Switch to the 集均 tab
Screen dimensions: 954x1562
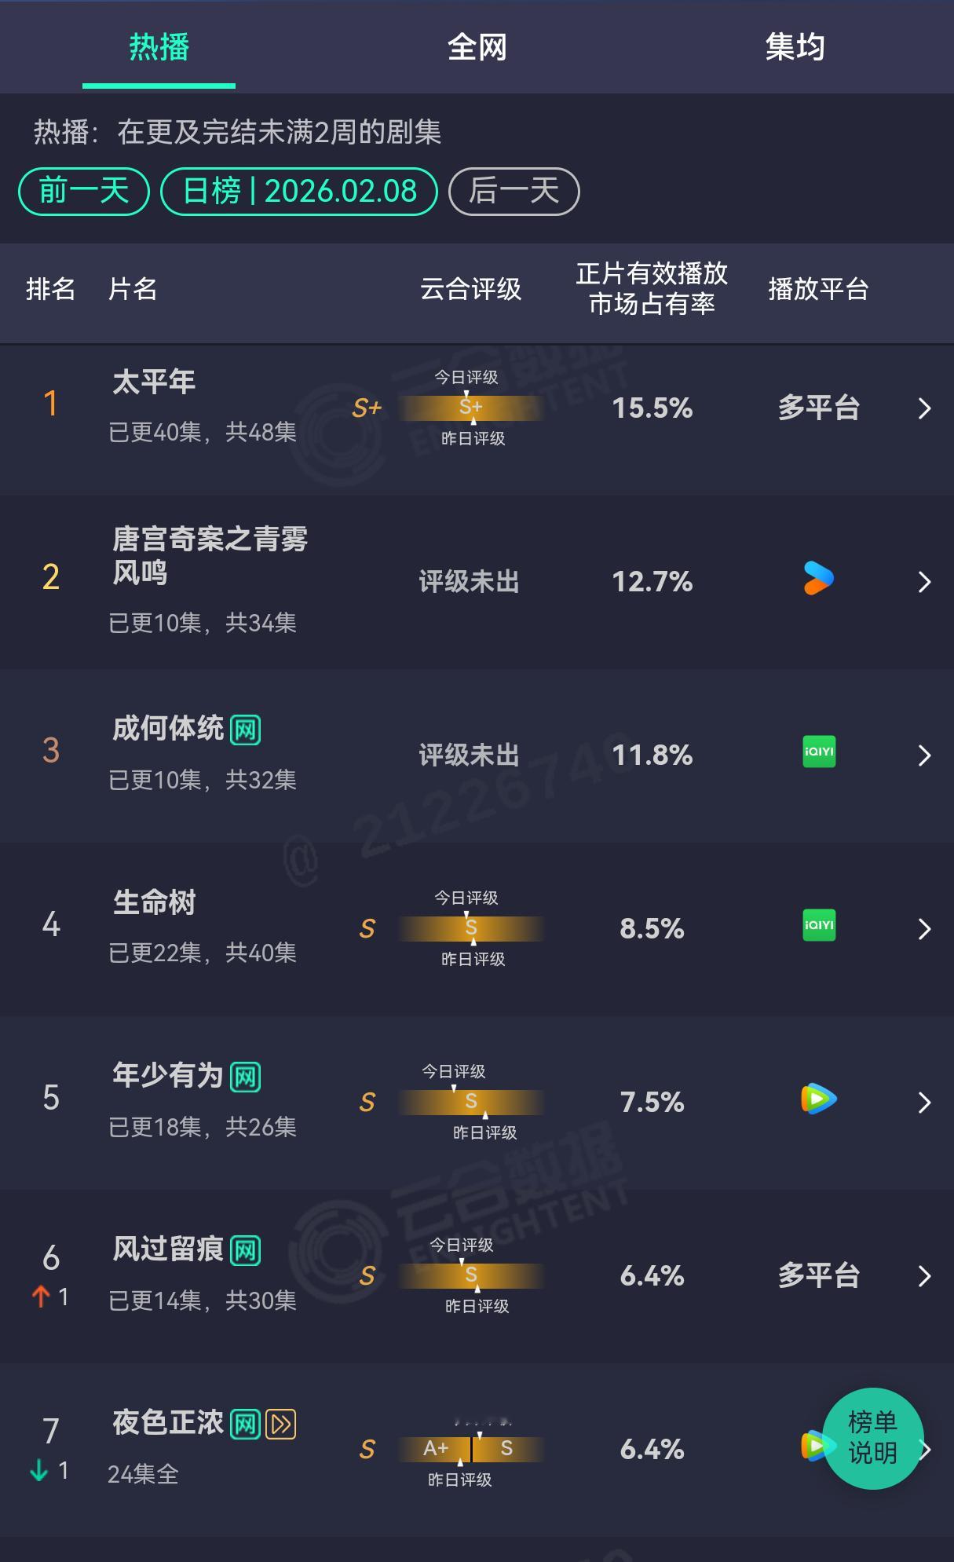[795, 47]
